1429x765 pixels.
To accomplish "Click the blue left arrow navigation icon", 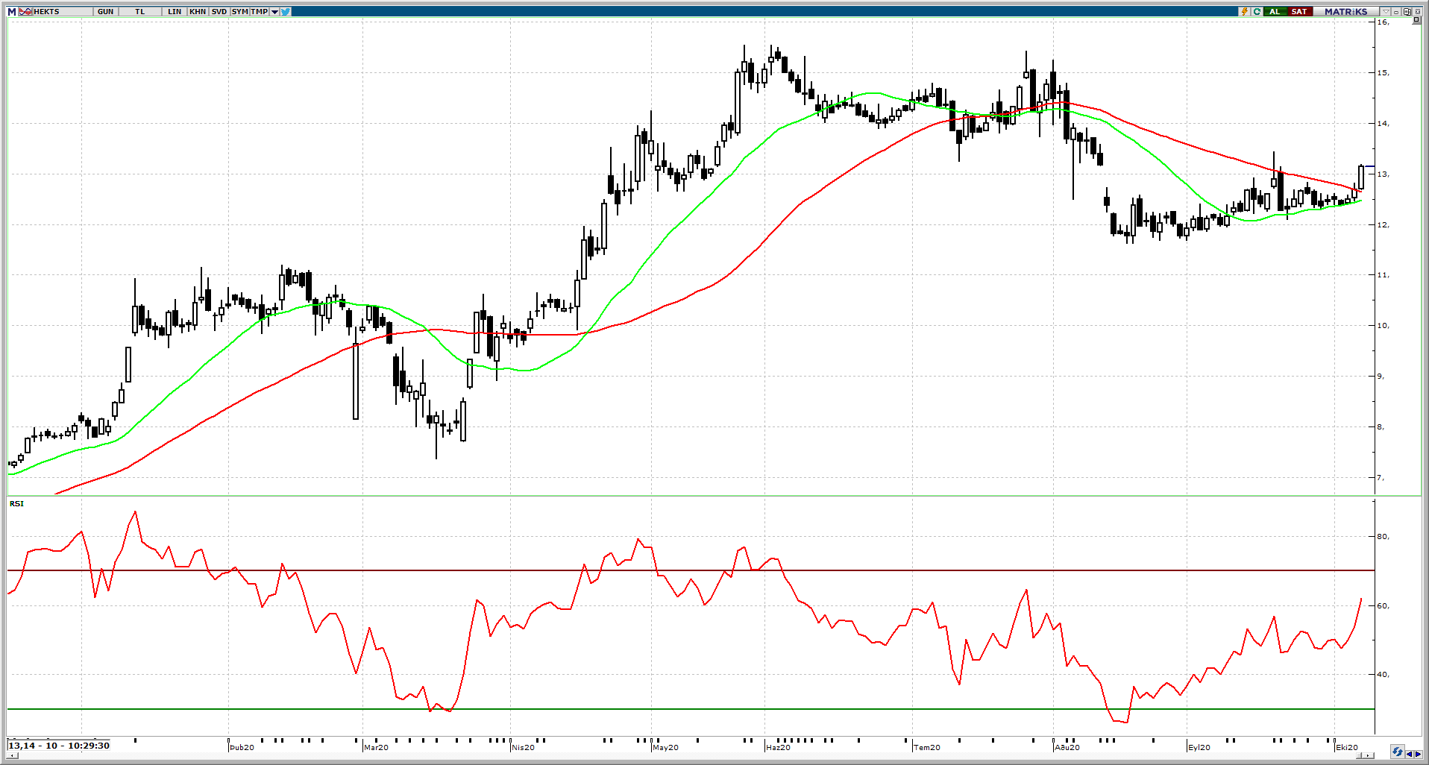I will [x=1410, y=754].
